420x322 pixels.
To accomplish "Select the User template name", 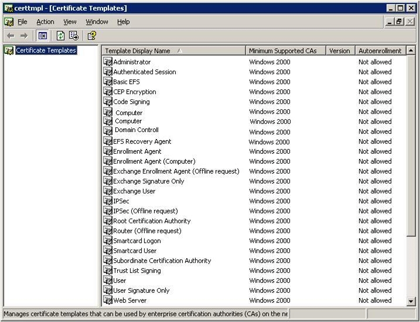I will point(119,281).
